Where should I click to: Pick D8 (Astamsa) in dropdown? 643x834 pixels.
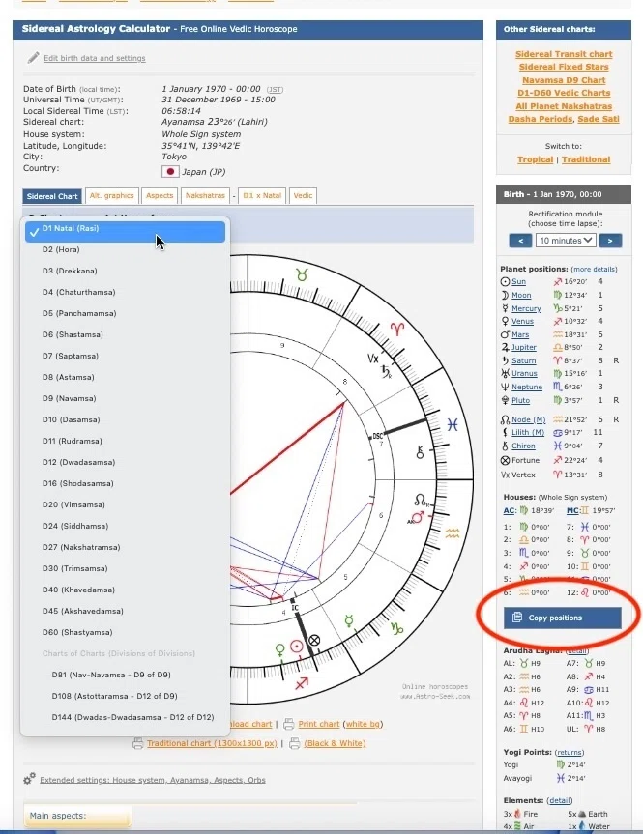tap(125, 377)
